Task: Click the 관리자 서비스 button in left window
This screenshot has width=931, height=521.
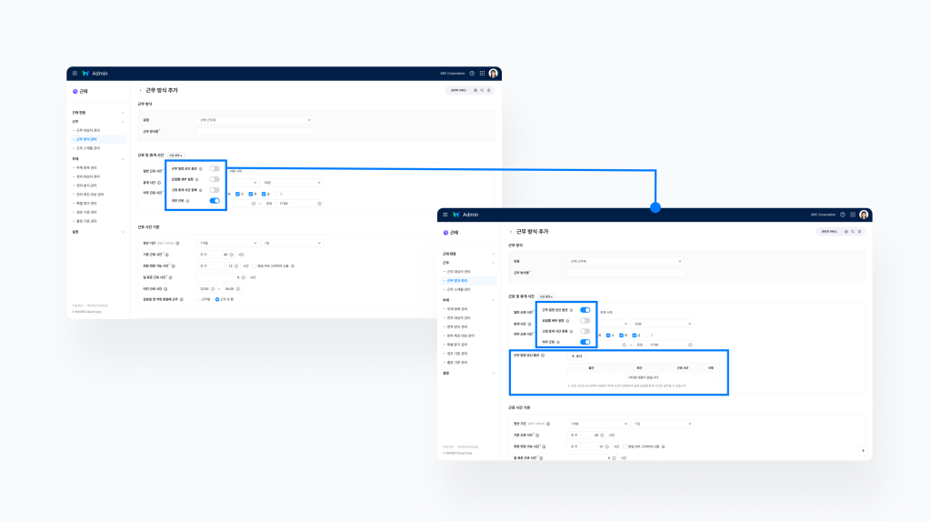Action: (457, 90)
